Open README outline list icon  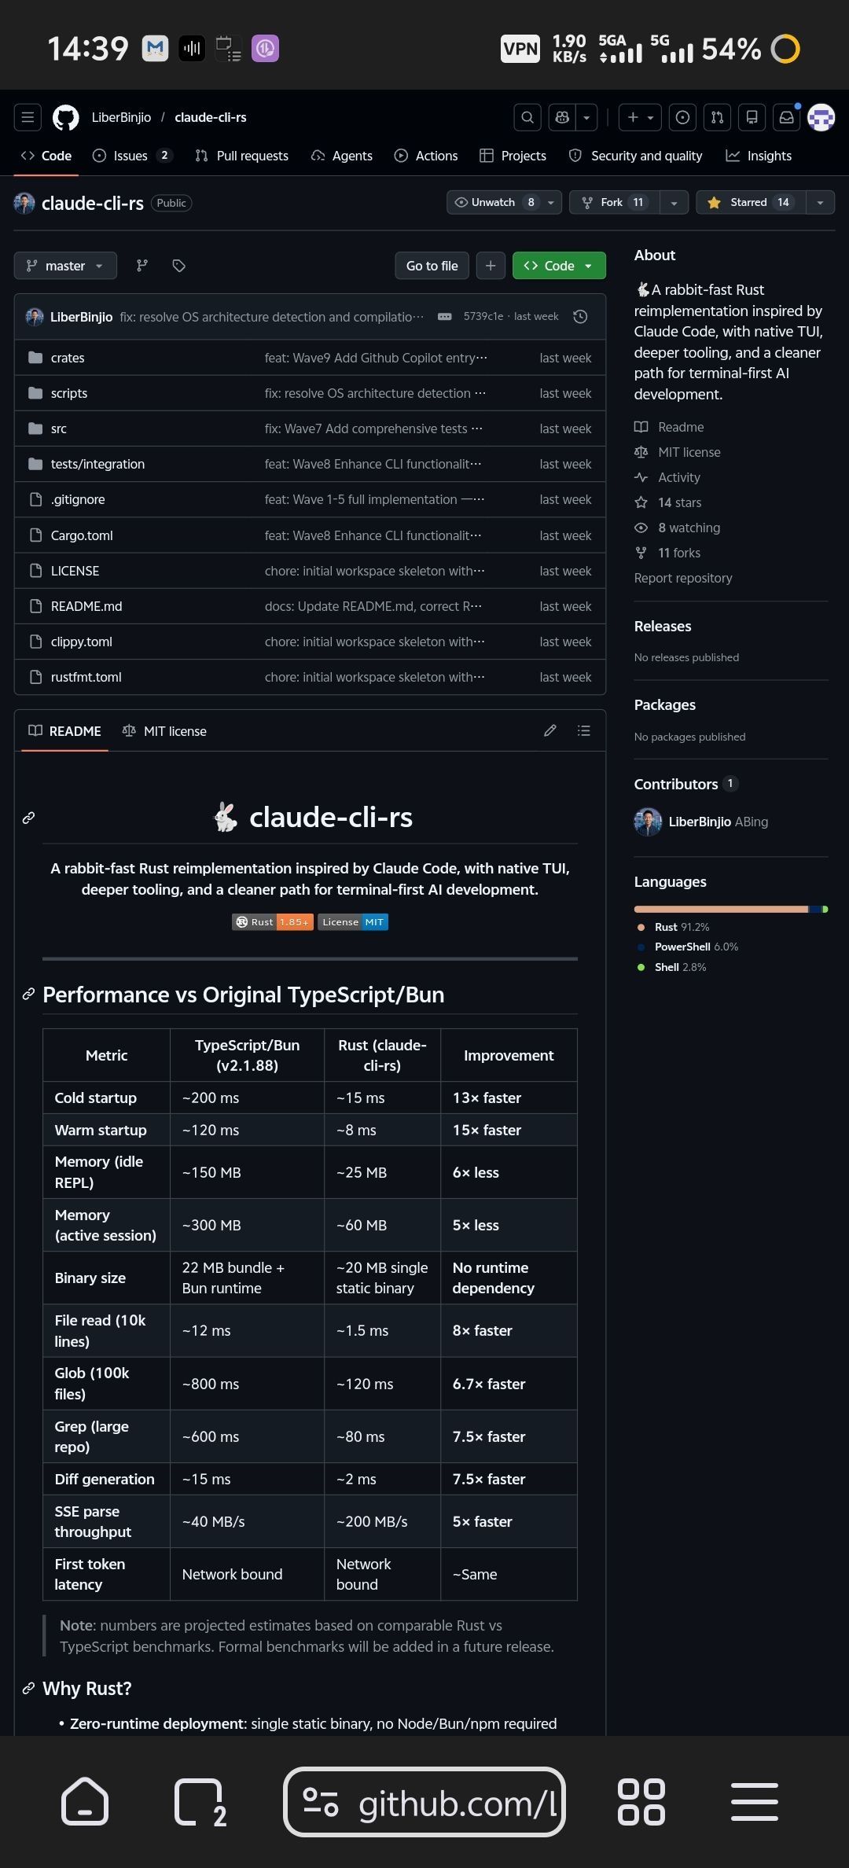click(583, 730)
